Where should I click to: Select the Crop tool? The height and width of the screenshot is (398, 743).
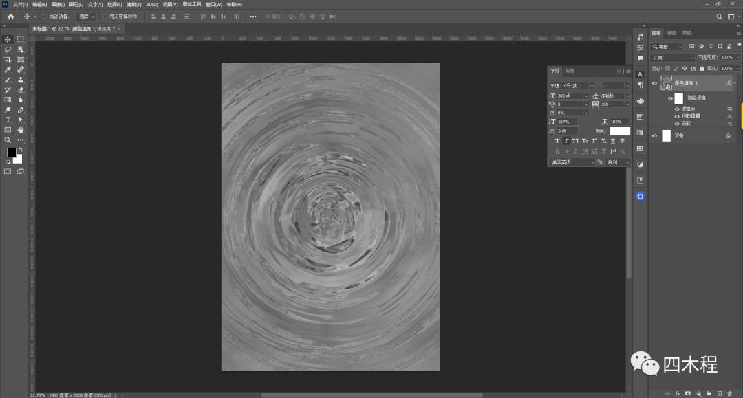coord(8,60)
